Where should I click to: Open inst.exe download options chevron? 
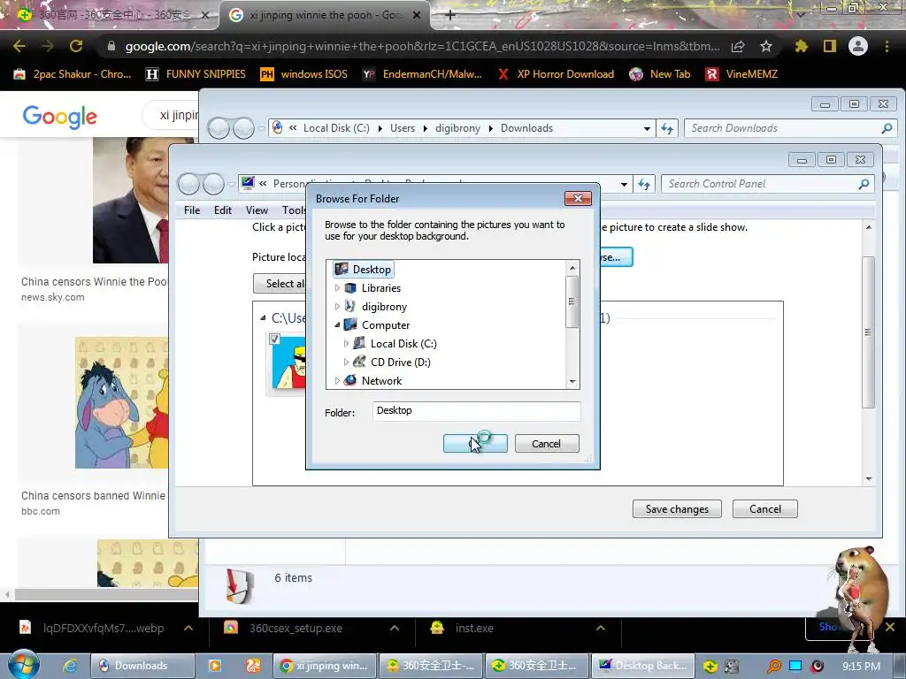click(601, 628)
